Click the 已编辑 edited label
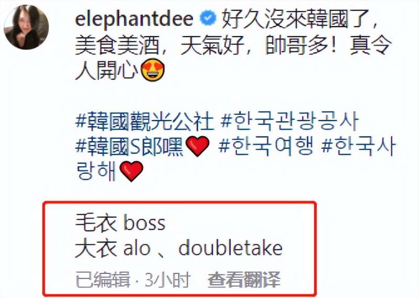 [x=103, y=280]
